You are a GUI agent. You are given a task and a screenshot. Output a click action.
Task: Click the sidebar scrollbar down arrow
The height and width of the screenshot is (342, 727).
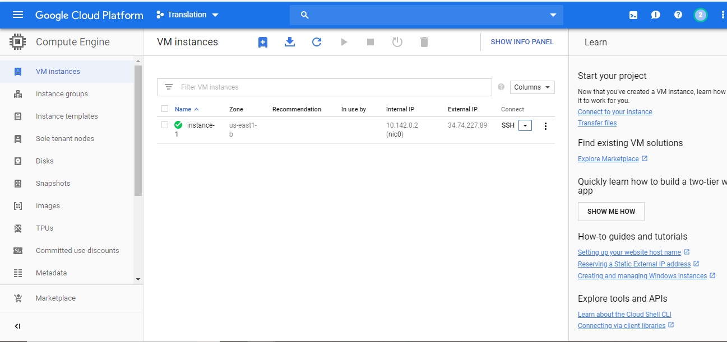138,279
